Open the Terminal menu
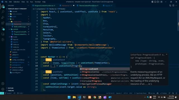 point(38,2)
